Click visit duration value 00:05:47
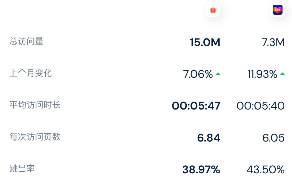Screen dimensions: 292x180 pyautogui.click(x=196, y=106)
